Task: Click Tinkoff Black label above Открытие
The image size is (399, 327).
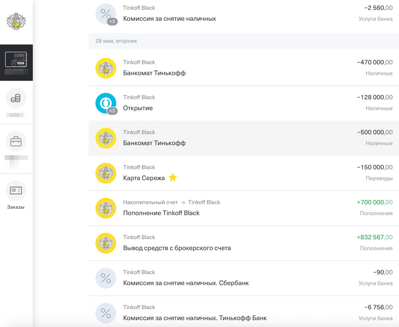Action: click(x=139, y=97)
